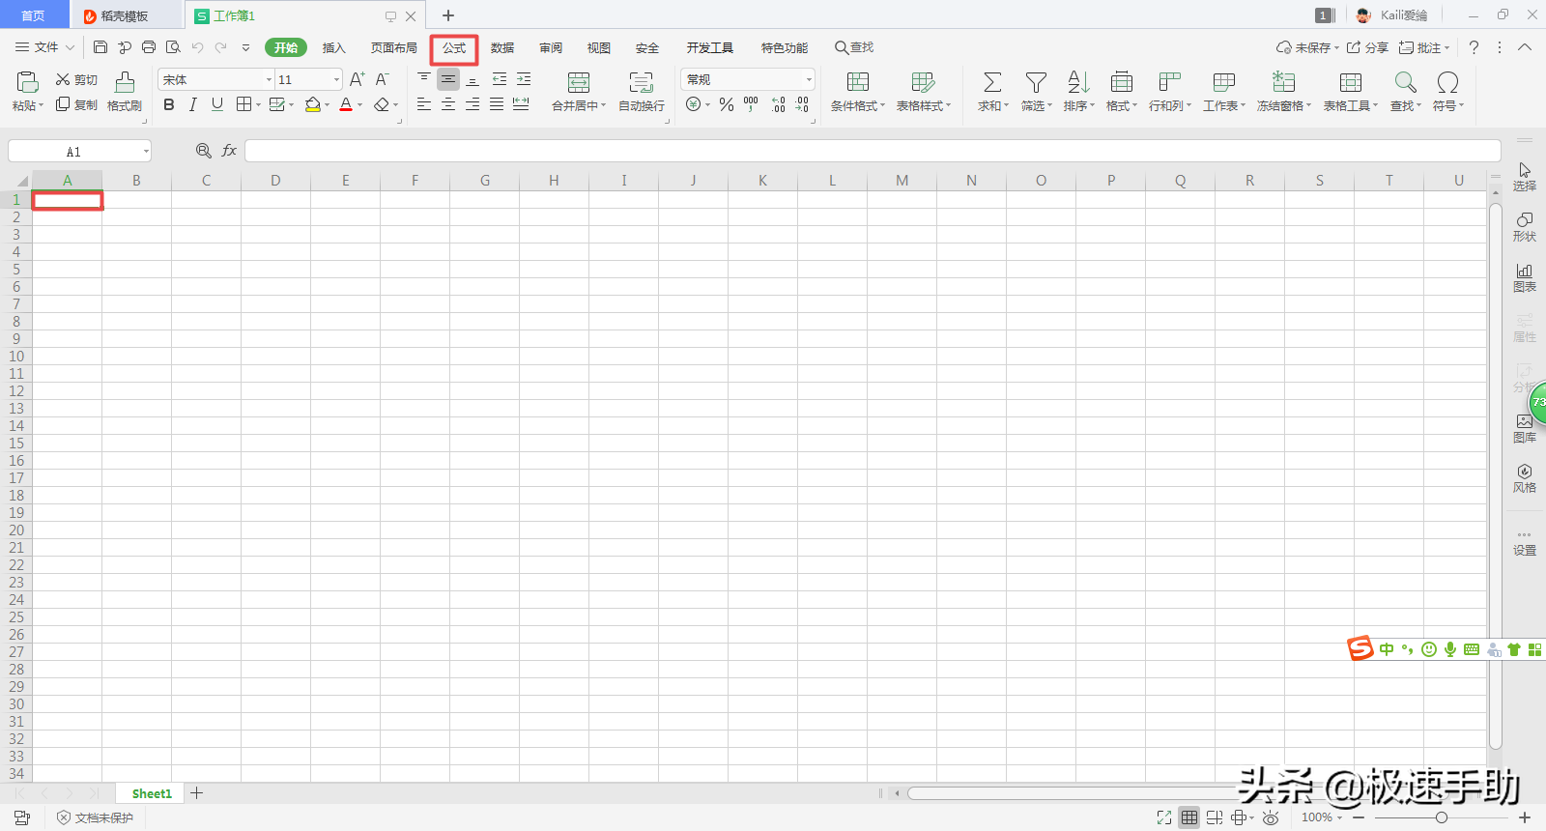Toggle eye protection mode in status bar
Screen dimensions: 1546x831
[x=1271, y=817]
